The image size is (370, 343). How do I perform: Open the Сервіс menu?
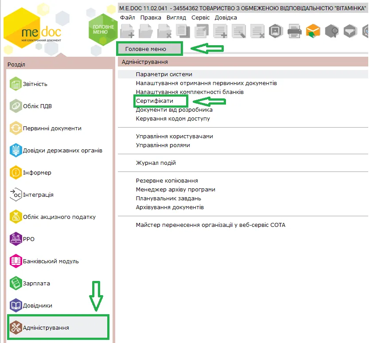[x=201, y=18]
